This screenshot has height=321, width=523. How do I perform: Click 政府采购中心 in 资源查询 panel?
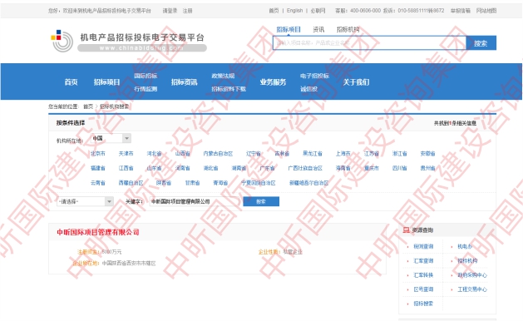point(472,275)
